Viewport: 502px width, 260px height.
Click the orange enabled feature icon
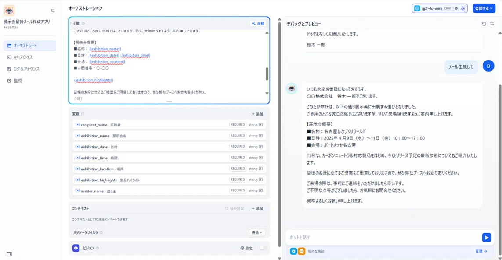[301, 251]
